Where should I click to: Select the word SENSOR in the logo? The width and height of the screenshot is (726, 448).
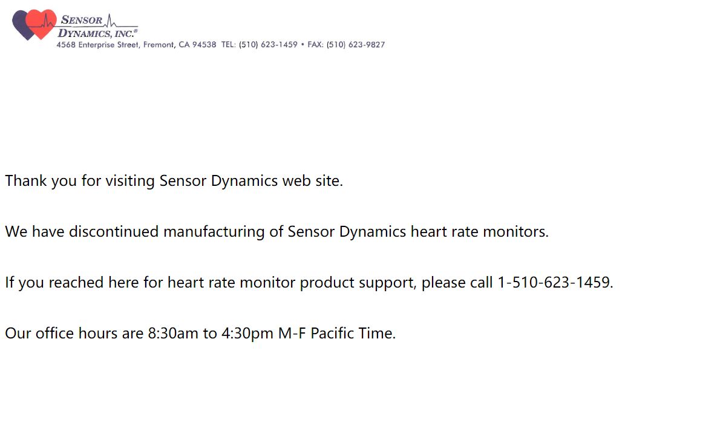tap(81, 19)
